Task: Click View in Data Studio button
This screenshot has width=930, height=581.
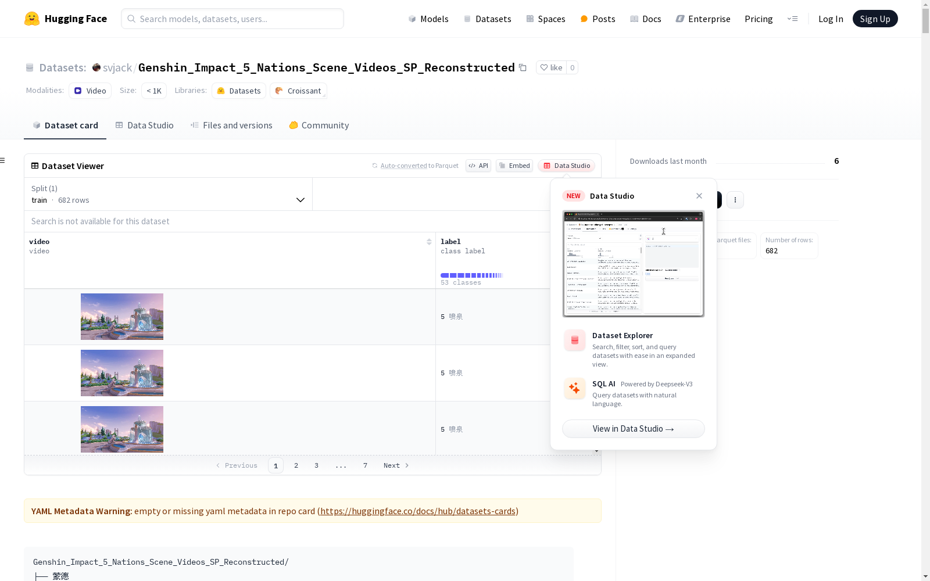Action: point(634,429)
